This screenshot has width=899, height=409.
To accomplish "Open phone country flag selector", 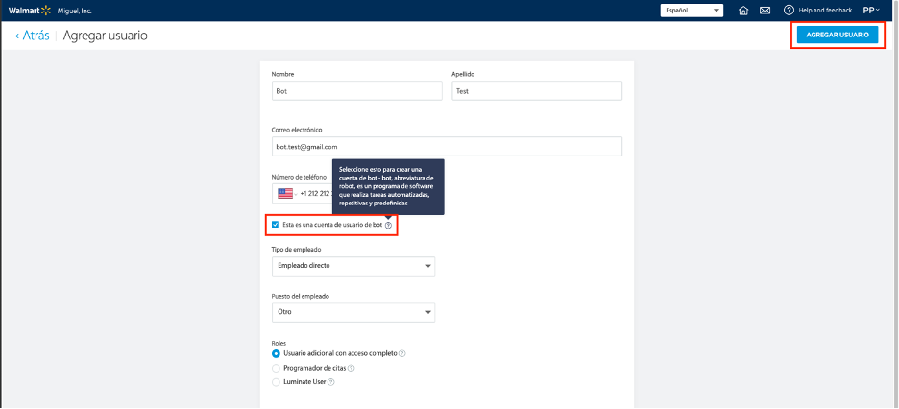I will [285, 193].
